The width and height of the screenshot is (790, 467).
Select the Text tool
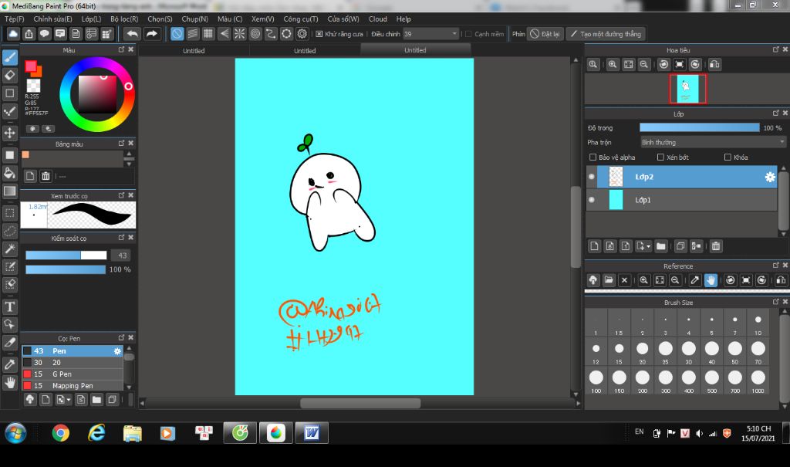(10, 306)
